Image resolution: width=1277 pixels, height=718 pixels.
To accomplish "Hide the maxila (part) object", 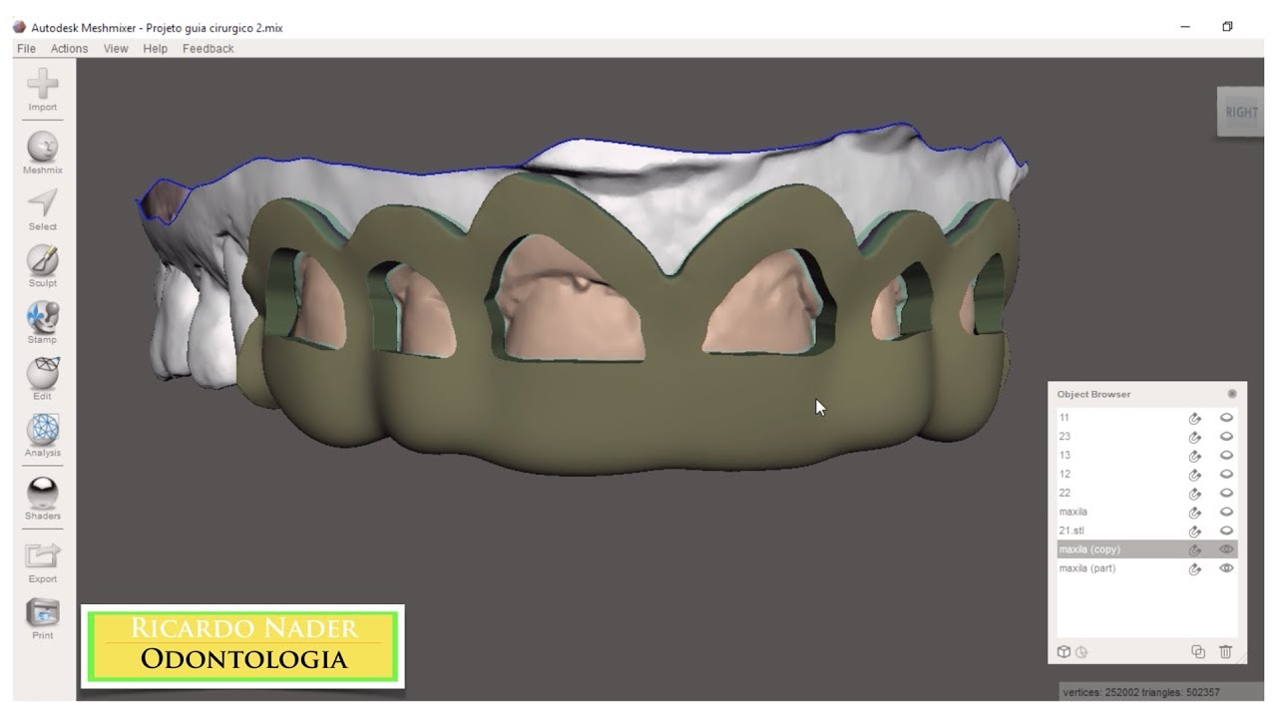I will 1227,568.
